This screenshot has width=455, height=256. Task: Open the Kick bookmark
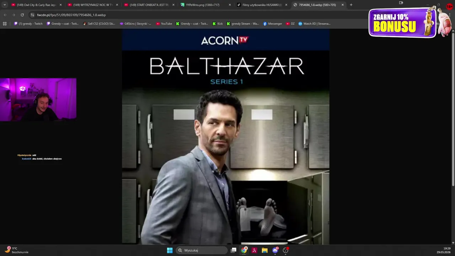coord(218,24)
